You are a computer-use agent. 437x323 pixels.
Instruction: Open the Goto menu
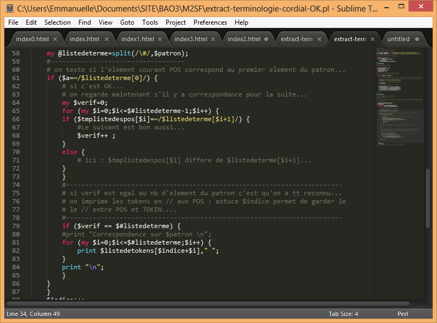pyautogui.click(x=127, y=22)
